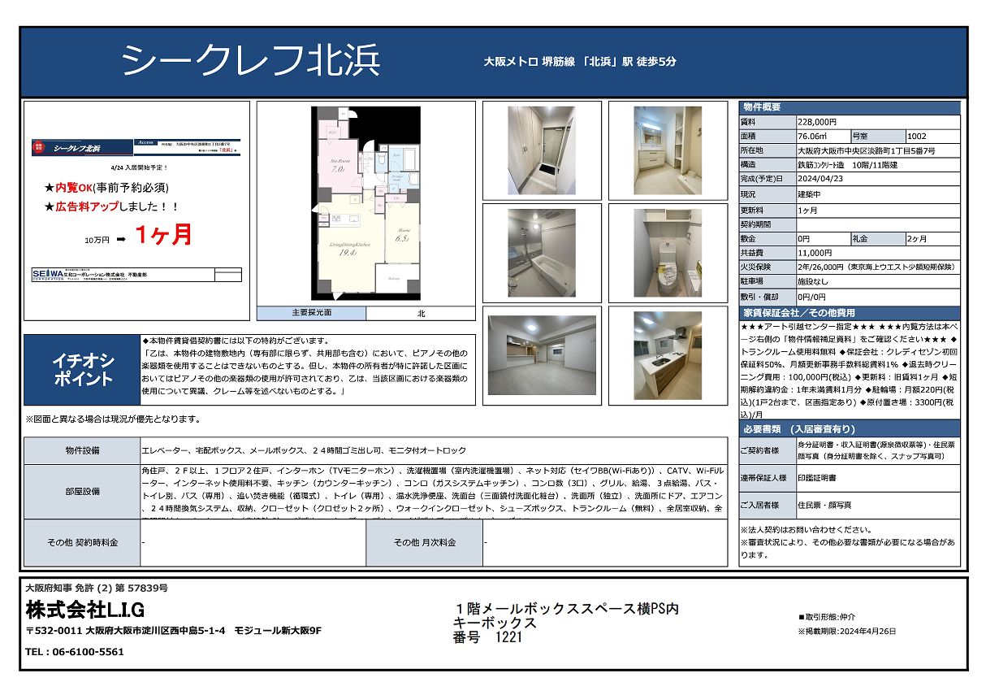Screen dimensions: 986x682
Task: Select the 物件概要 section header
Action: coord(850,108)
